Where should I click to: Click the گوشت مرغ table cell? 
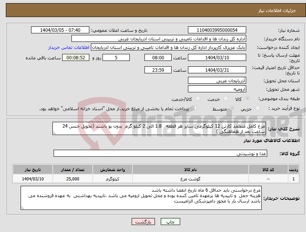tap(190, 179)
